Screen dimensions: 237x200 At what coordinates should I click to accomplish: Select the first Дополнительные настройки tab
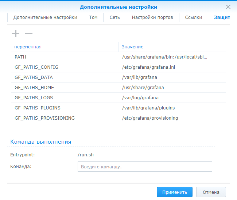45,17
